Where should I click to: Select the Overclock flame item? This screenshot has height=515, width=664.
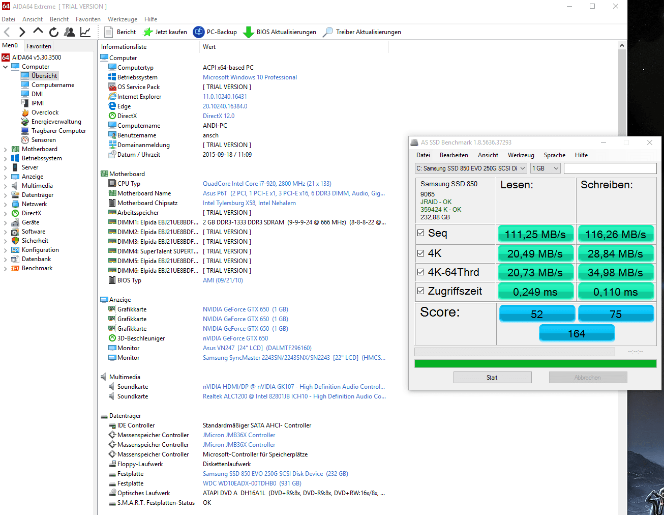click(45, 112)
